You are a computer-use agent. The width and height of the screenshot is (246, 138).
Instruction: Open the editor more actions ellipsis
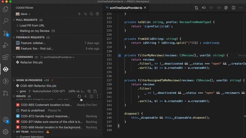tap(241, 8)
